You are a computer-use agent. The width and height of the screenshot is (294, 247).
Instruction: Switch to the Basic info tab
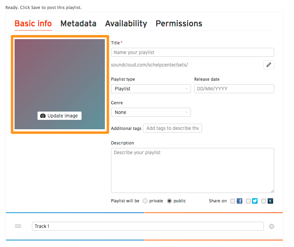point(33,24)
